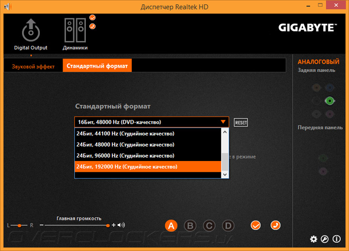
Task: Click the format list scrollbar thumb
Action: pyautogui.click(x=225, y=162)
